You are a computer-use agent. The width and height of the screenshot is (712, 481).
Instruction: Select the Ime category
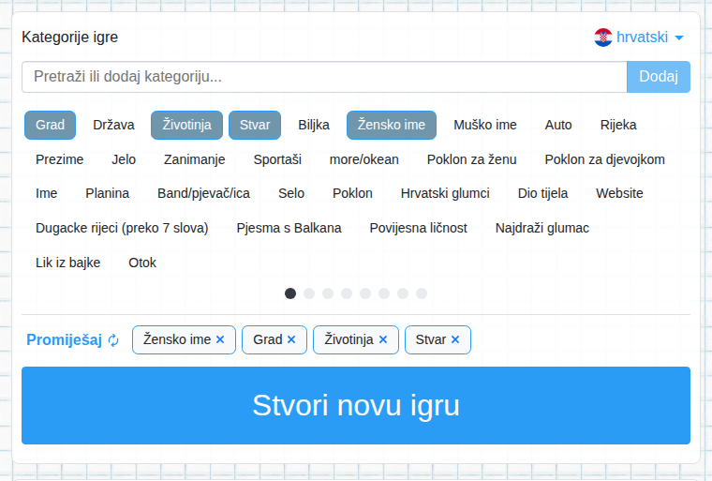(46, 193)
